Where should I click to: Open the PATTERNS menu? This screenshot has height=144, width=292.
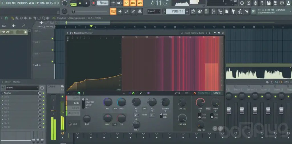22,3
